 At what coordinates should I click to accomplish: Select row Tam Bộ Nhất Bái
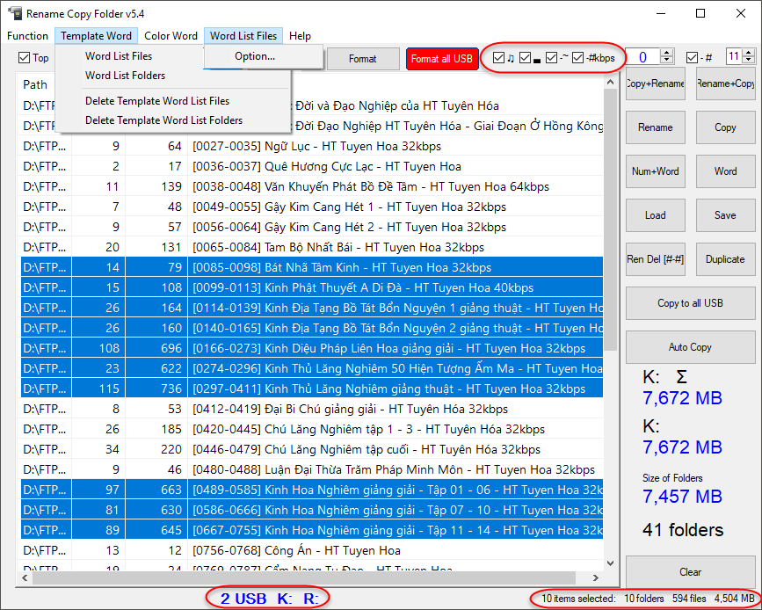pos(311,247)
